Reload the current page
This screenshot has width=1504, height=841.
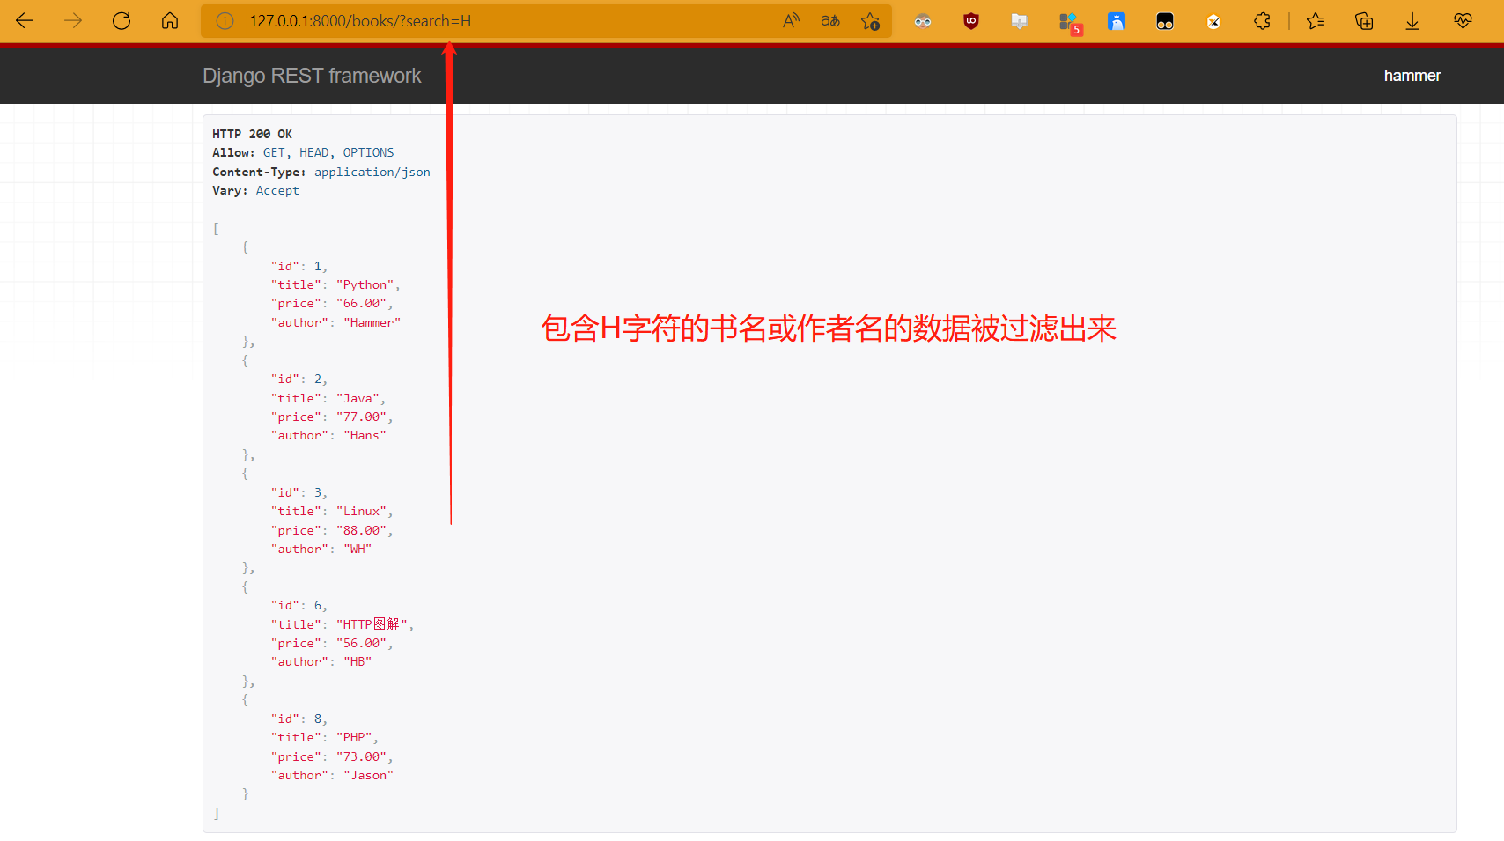[x=122, y=21]
